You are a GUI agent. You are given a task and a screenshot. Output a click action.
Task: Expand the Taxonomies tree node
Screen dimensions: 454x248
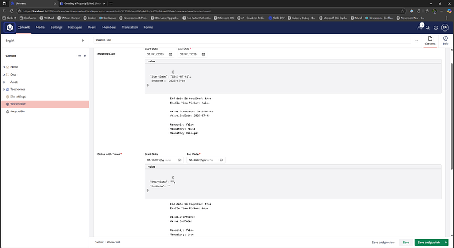click(x=4, y=89)
